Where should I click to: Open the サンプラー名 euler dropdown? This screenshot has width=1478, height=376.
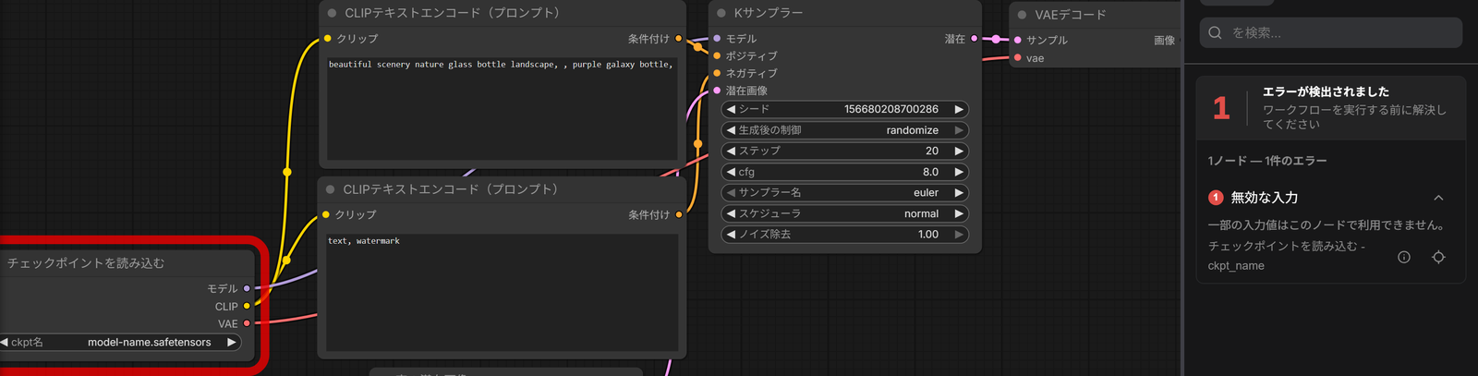pyautogui.click(x=844, y=193)
